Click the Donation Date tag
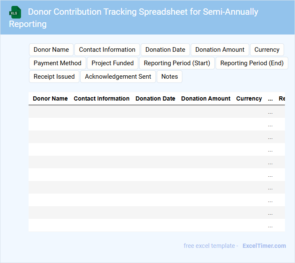The height and width of the screenshot is (263, 295). click(165, 50)
